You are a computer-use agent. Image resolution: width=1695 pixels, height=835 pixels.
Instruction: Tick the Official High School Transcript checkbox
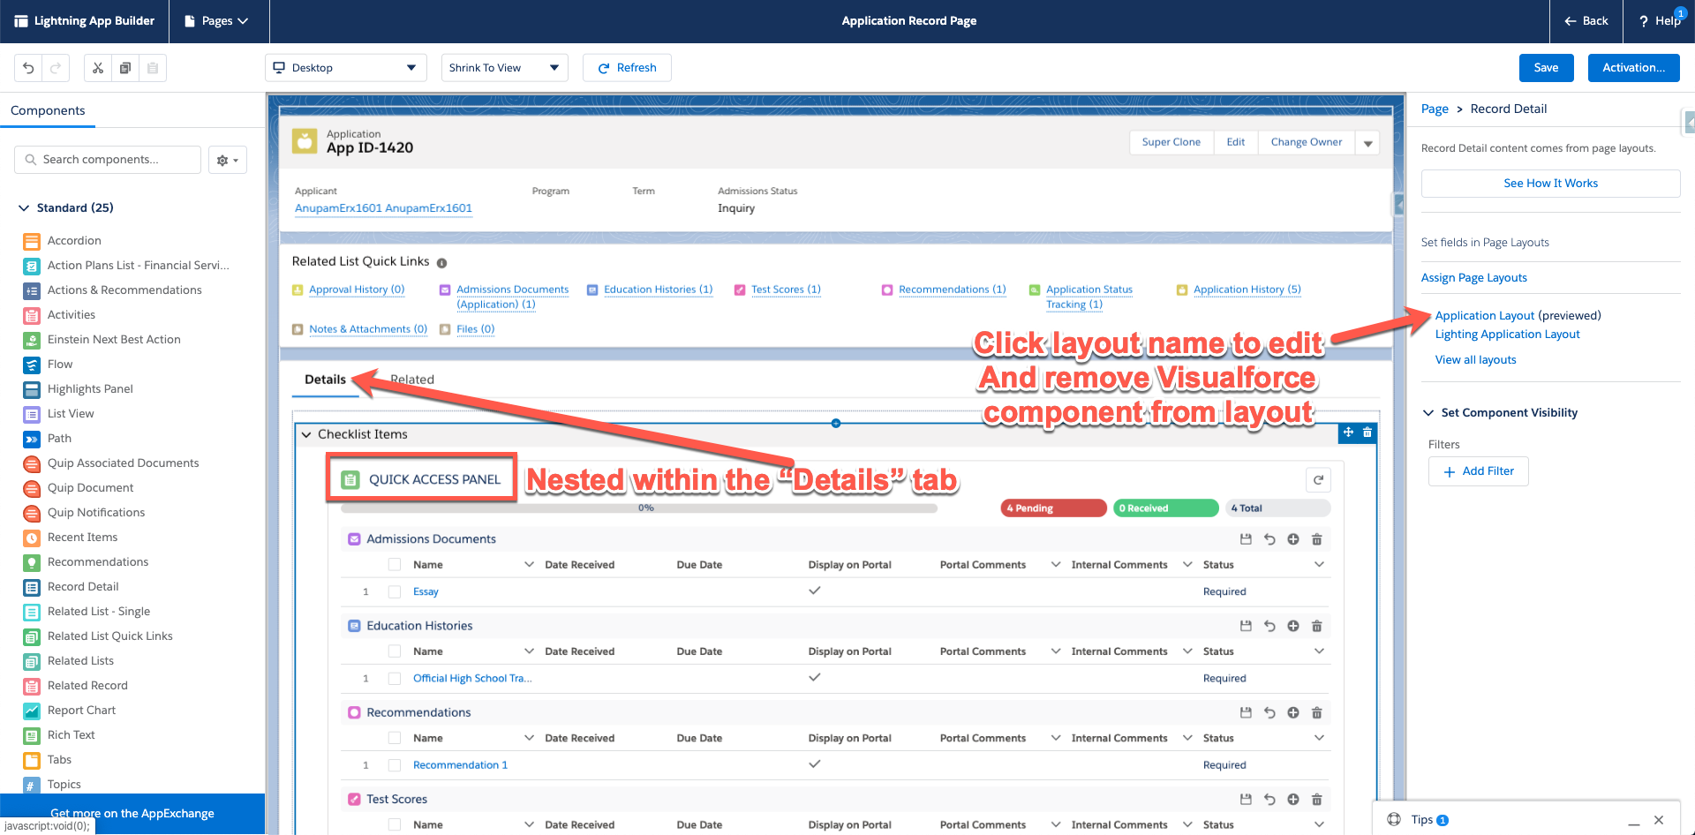coord(395,679)
